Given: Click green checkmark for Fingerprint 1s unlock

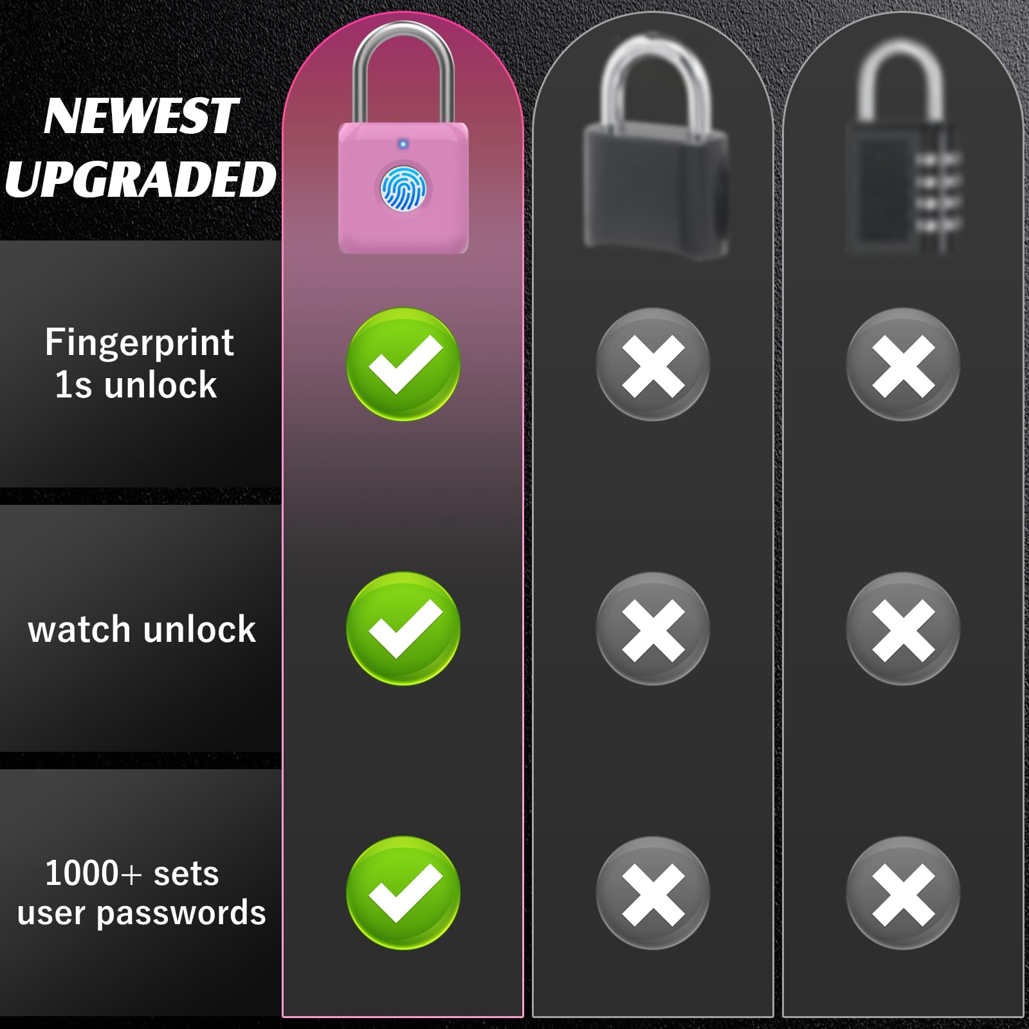Looking at the screenshot, I should (403, 364).
